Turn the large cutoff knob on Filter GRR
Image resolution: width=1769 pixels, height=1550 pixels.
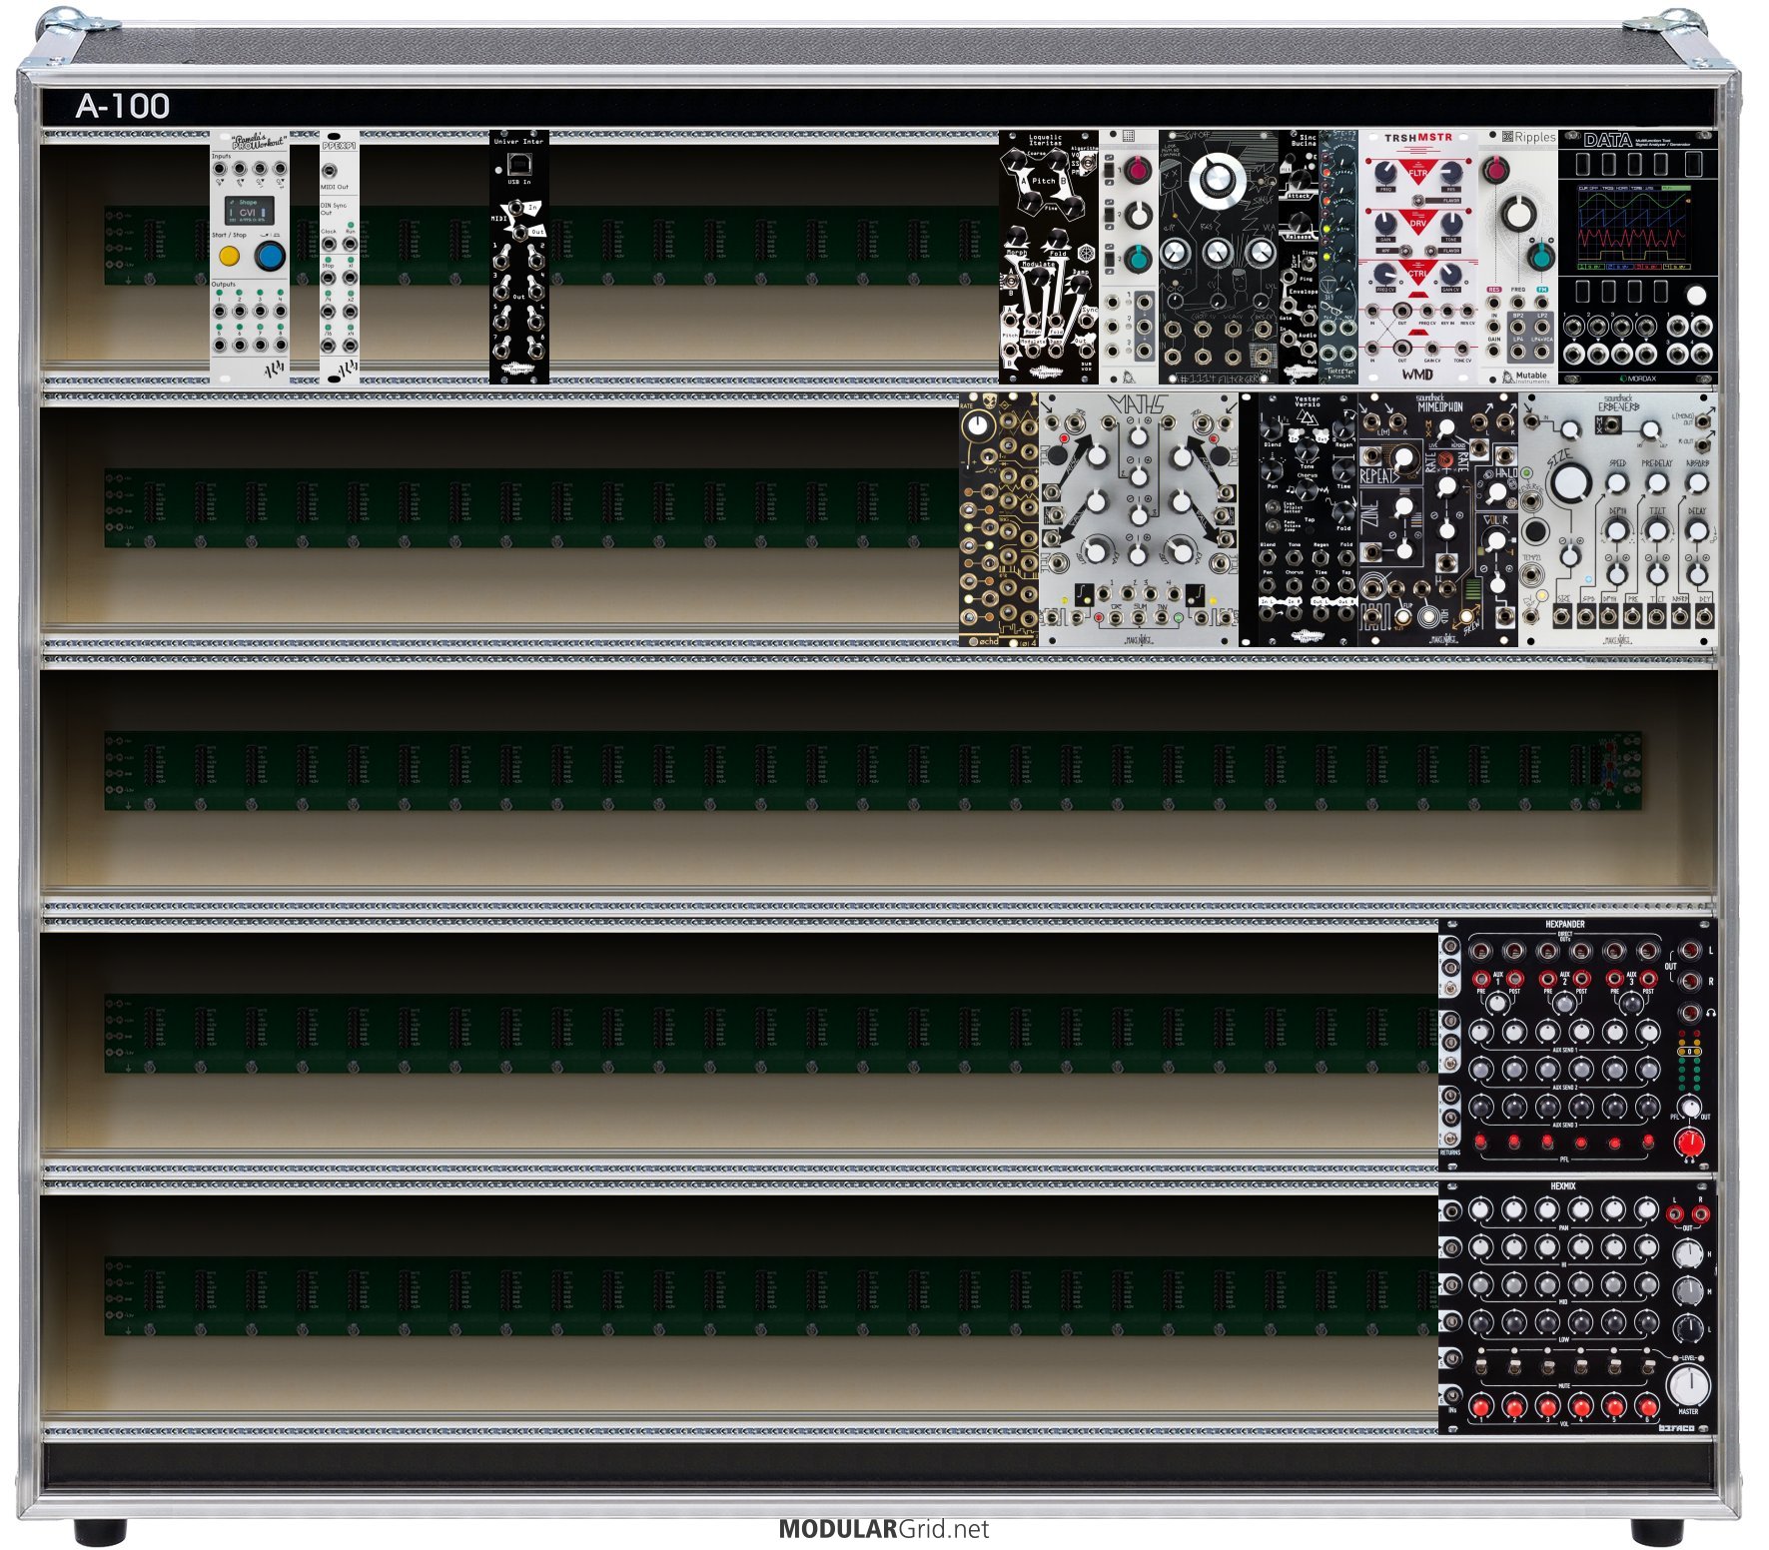point(1217,180)
